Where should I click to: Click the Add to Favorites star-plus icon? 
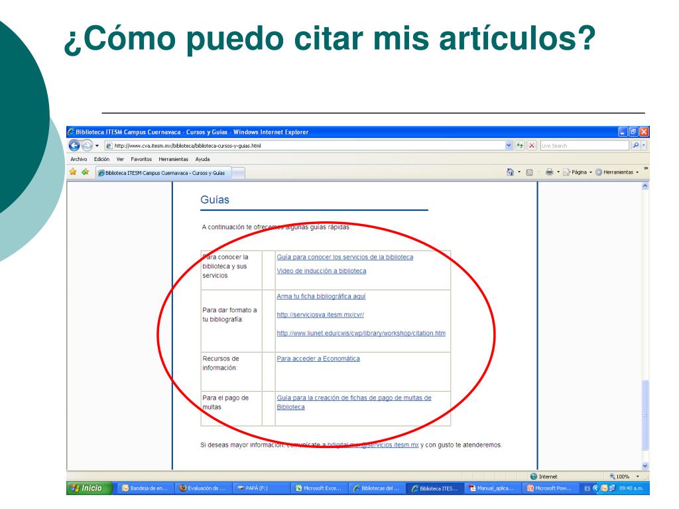click(86, 172)
